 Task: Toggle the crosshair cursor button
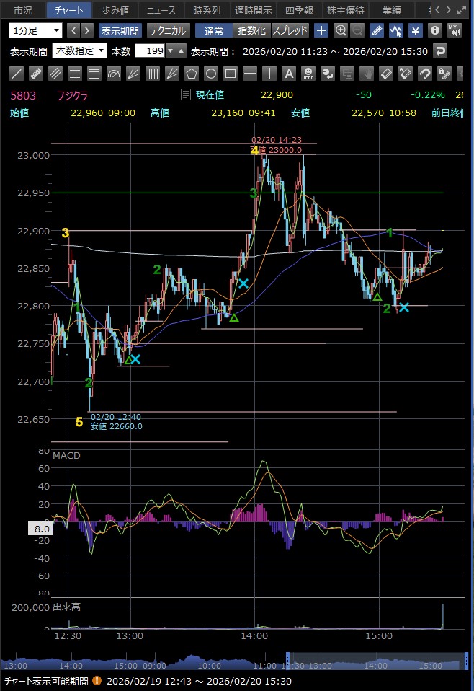[321, 30]
